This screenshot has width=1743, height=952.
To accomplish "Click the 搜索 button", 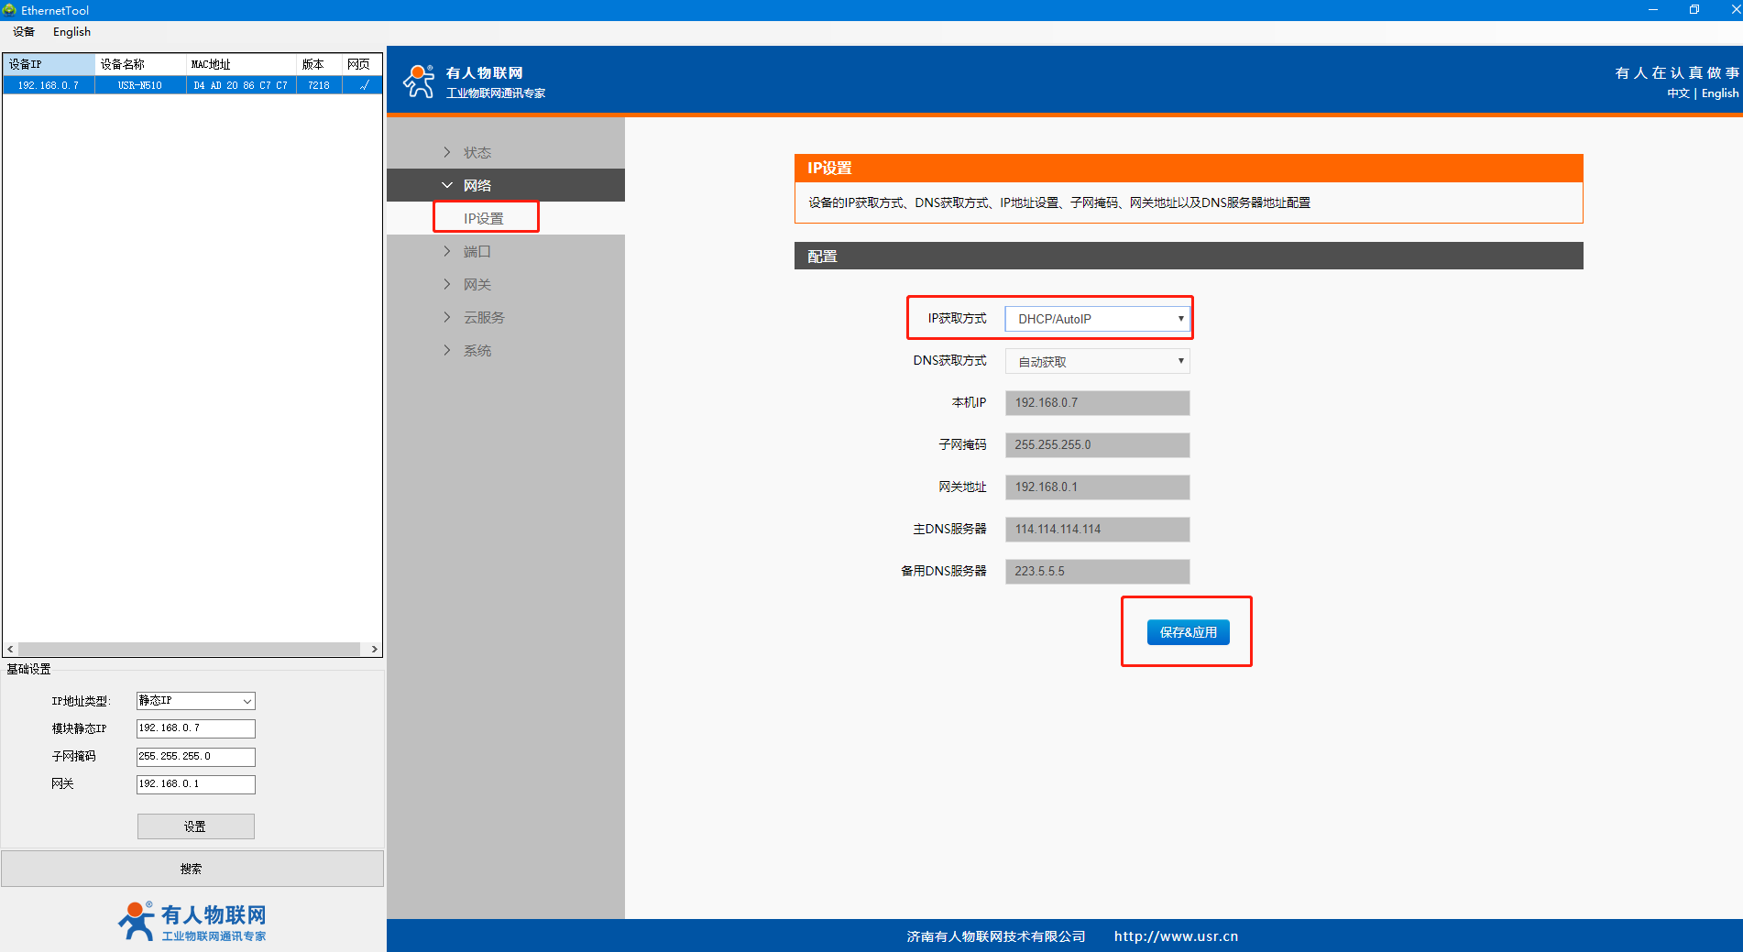I will (x=192, y=869).
